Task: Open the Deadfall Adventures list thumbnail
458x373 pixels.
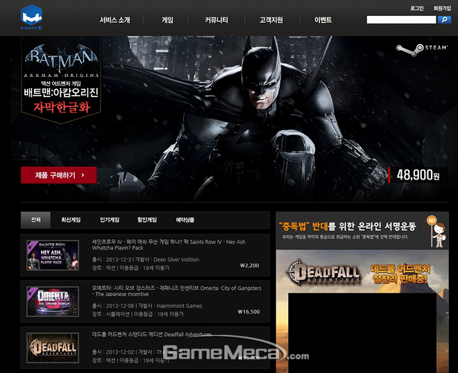Action: pos(53,347)
